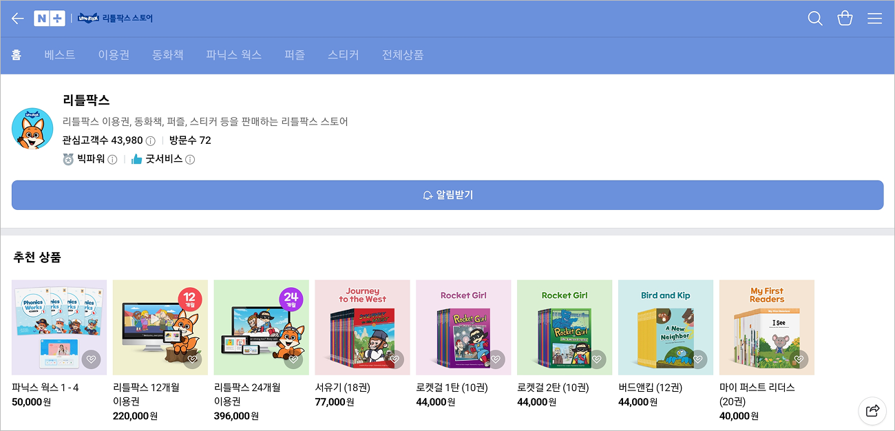Open the purple Rocket Girl thumbnail

tap(464, 328)
